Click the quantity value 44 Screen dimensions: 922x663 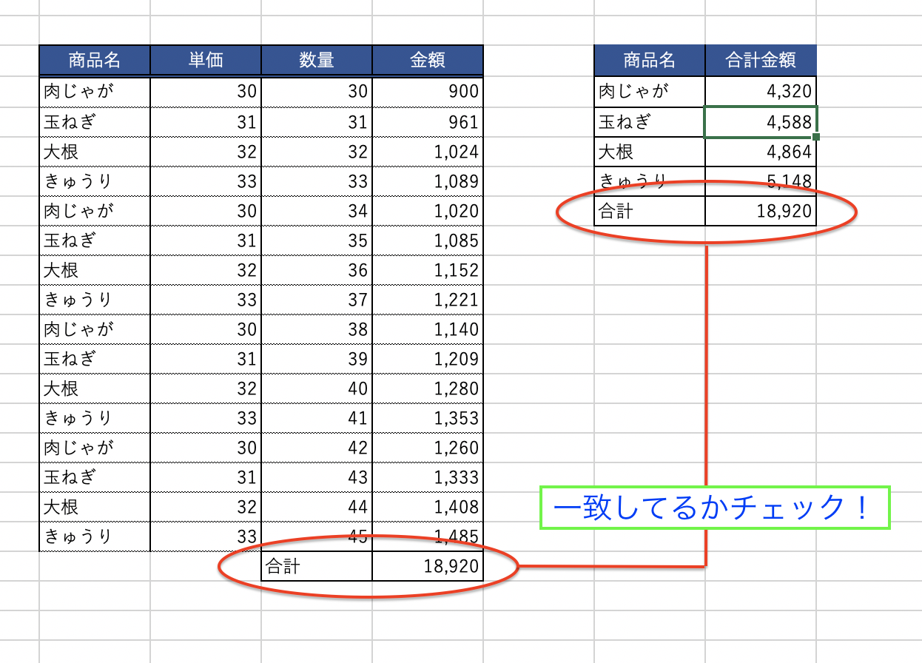(x=317, y=507)
